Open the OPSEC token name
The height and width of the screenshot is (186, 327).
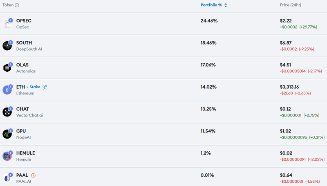pyautogui.click(x=24, y=20)
